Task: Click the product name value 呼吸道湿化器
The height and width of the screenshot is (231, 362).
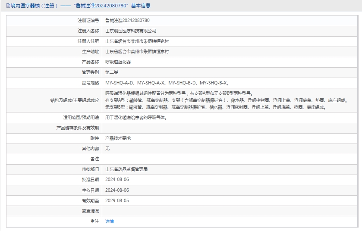Action: coord(118,62)
